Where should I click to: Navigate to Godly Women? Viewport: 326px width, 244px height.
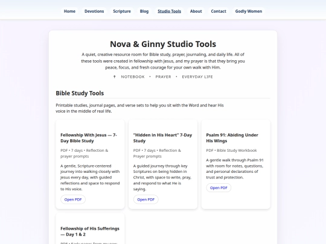click(249, 11)
